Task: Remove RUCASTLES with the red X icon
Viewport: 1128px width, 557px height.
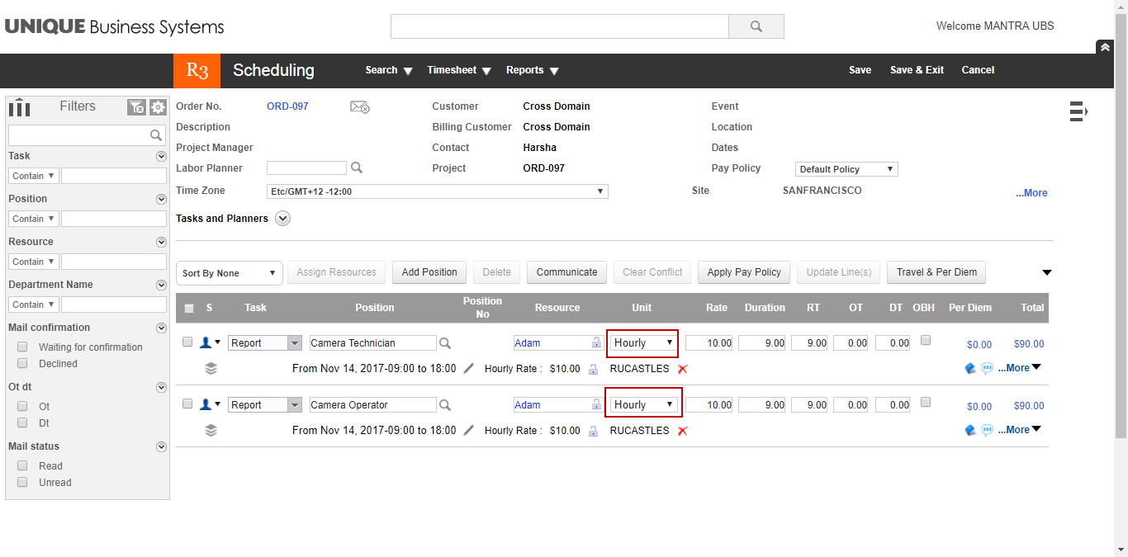Action: (682, 369)
